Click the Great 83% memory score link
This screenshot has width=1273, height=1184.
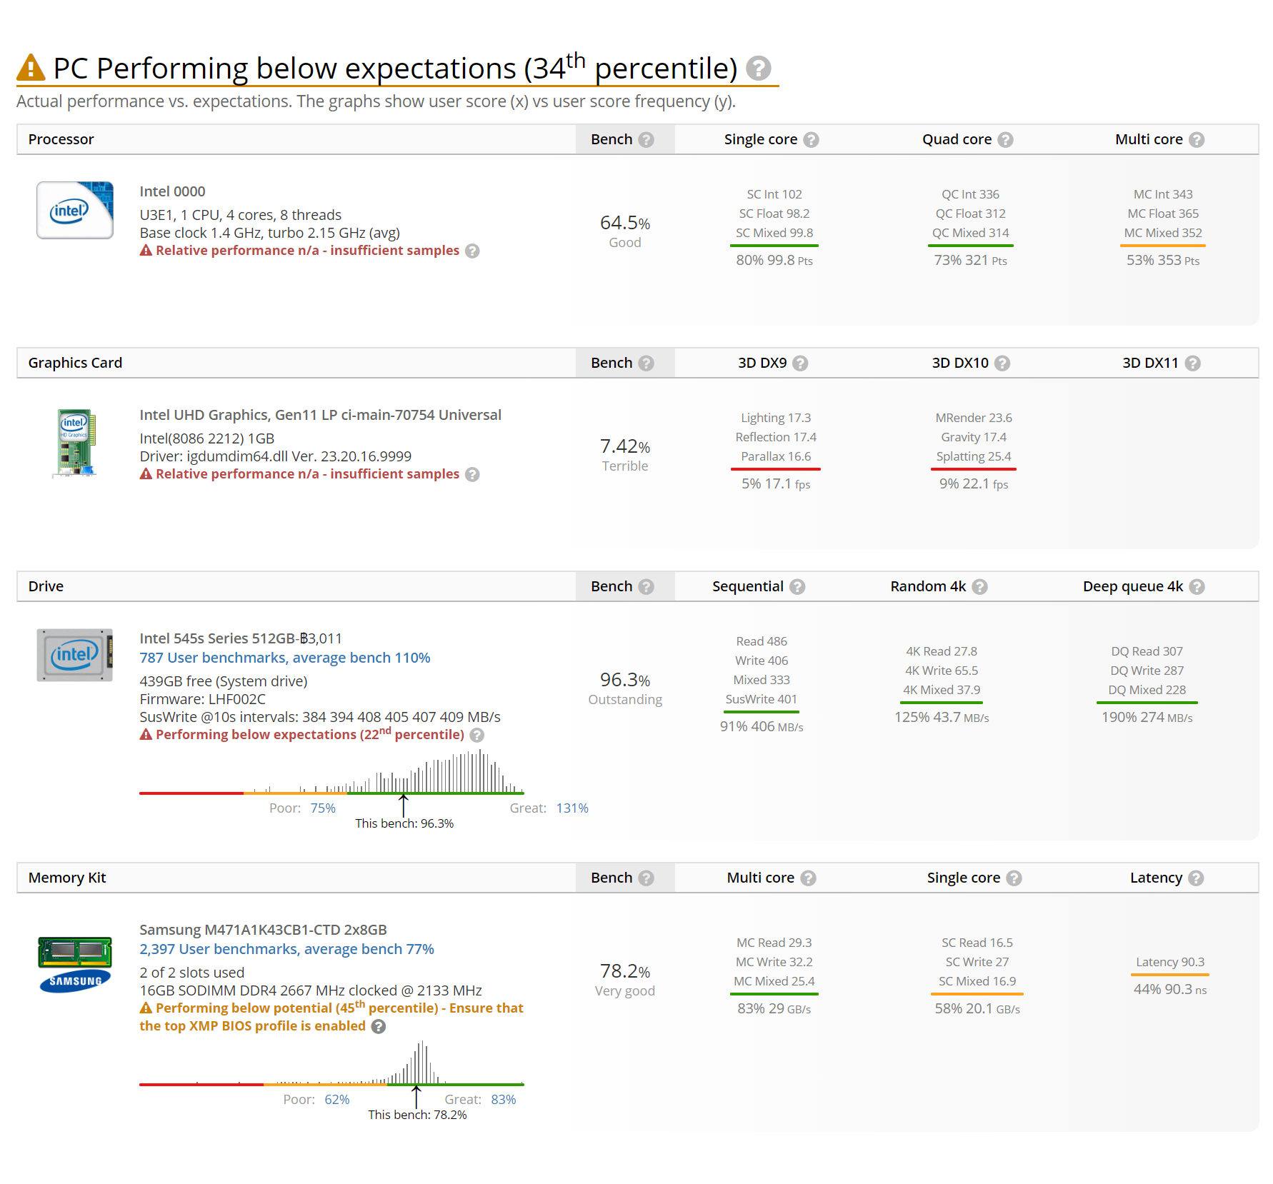tap(503, 1100)
